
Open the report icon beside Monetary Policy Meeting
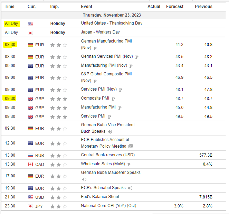[x=131, y=146]
